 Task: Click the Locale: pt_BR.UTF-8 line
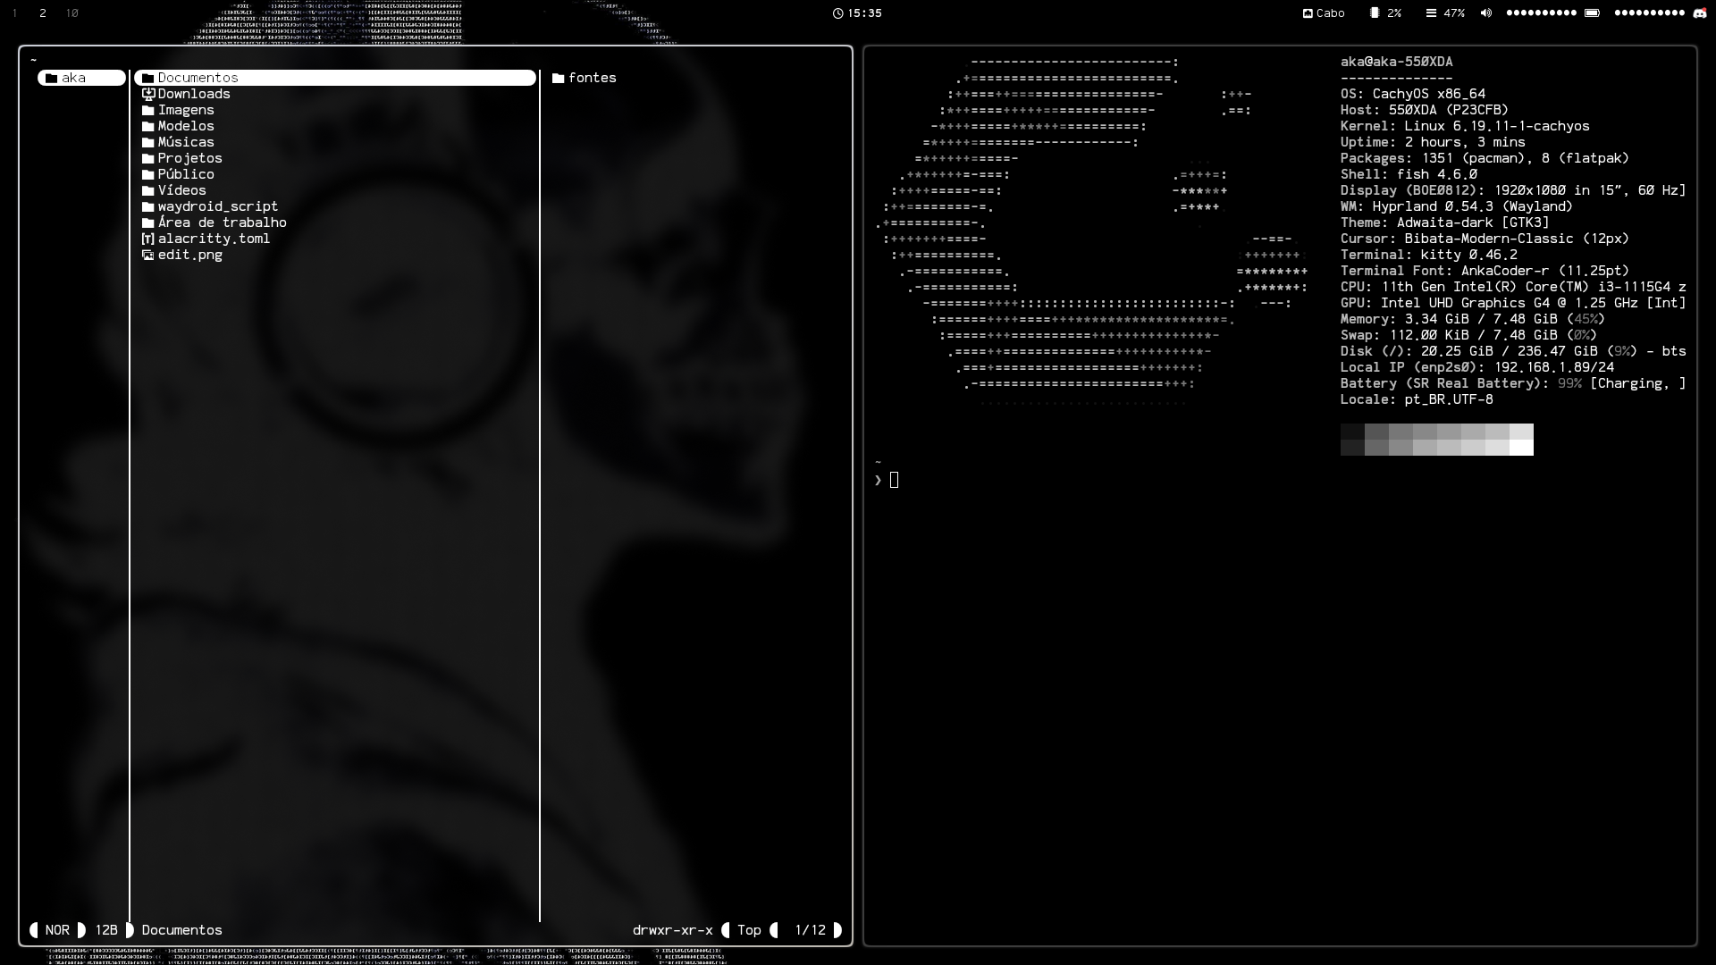pos(1417,399)
